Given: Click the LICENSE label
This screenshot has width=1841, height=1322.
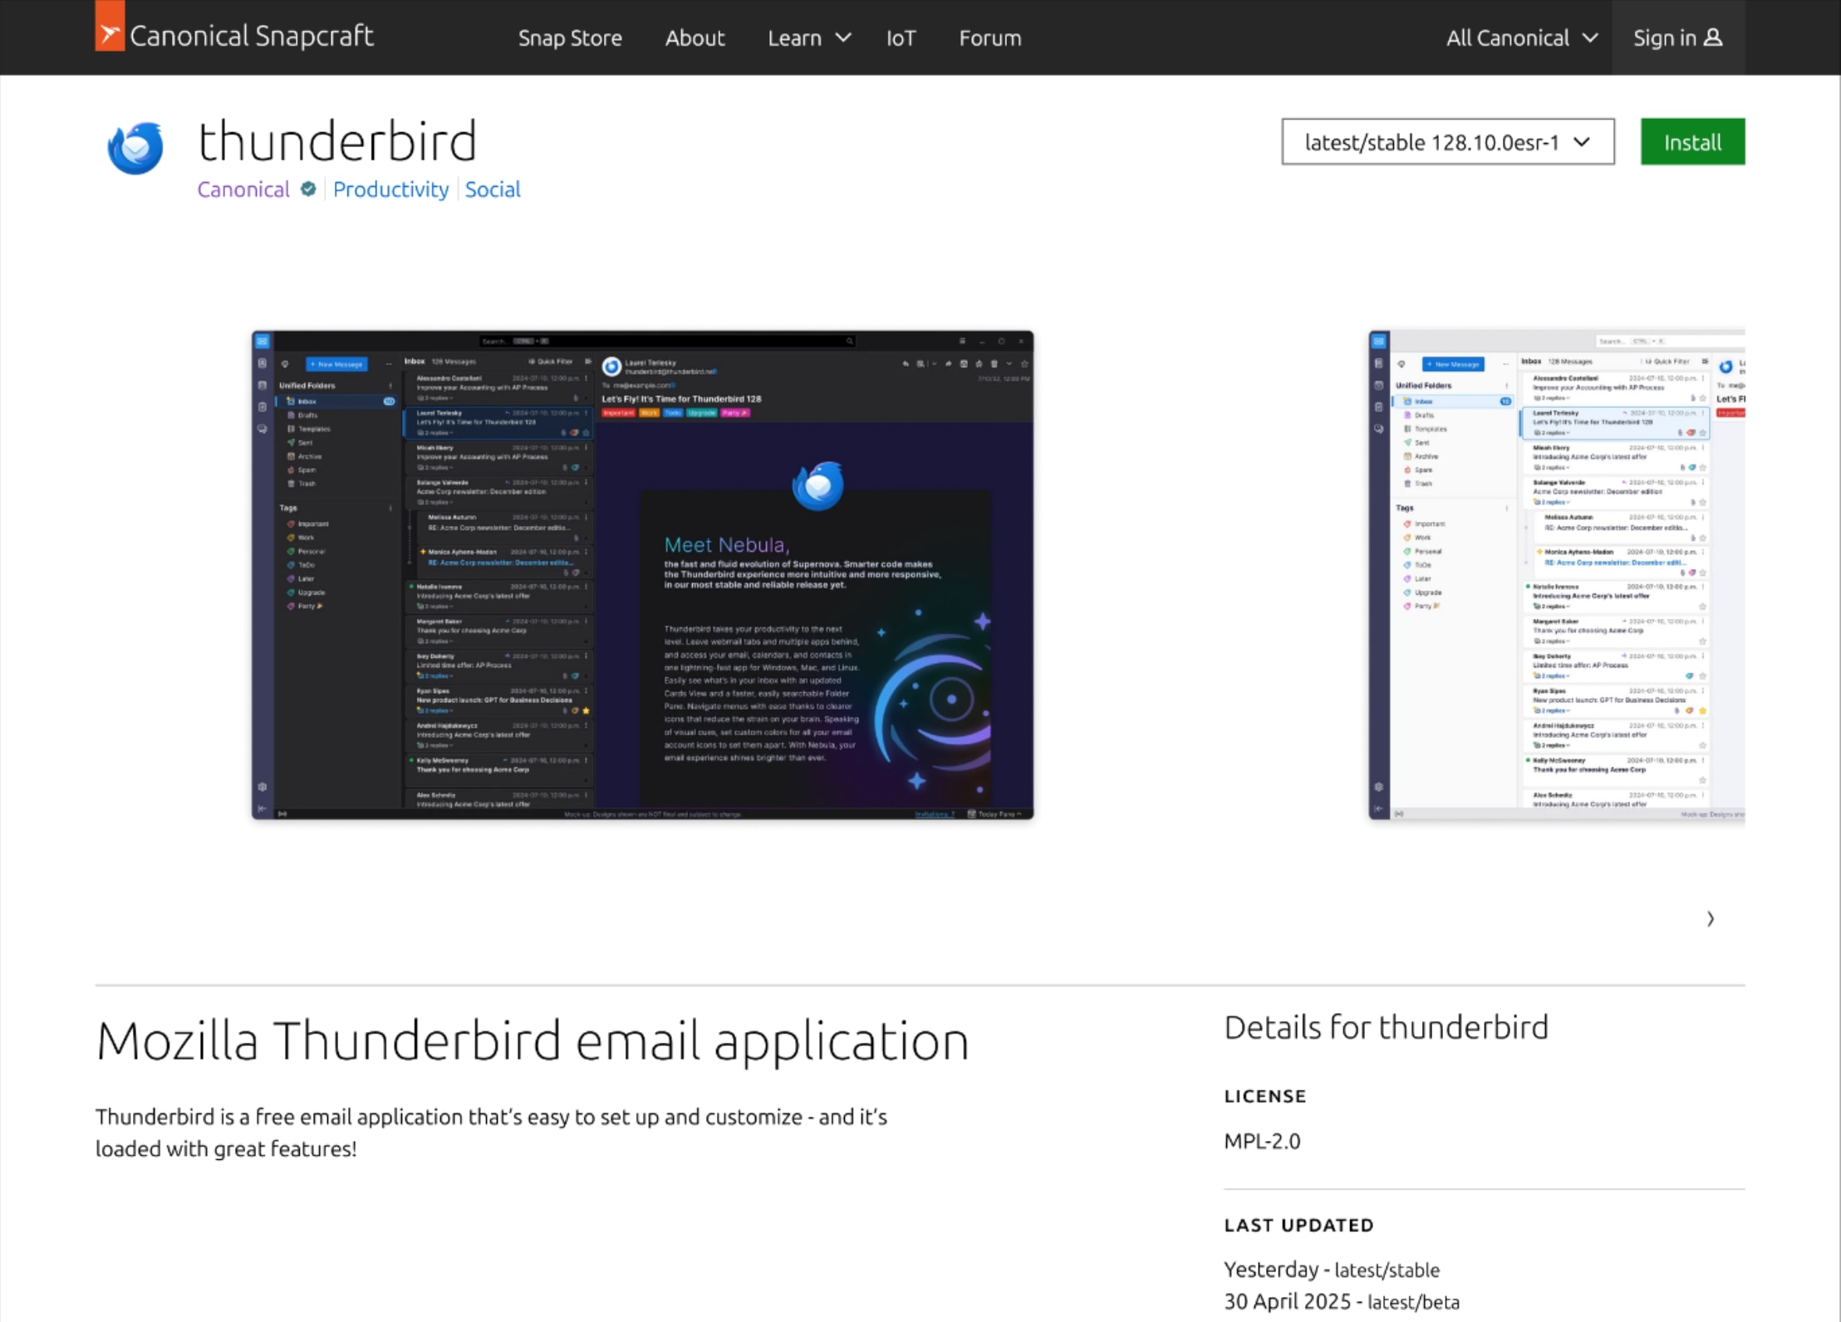Looking at the screenshot, I should click(x=1265, y=1097).
